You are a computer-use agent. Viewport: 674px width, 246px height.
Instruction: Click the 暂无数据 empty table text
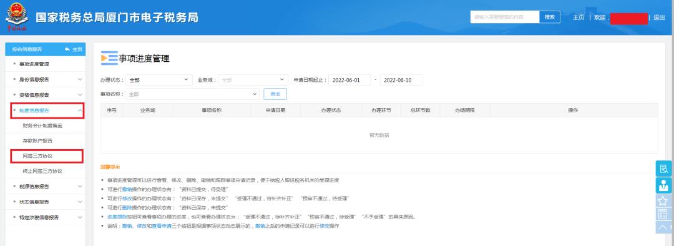[x=379, y=135]
